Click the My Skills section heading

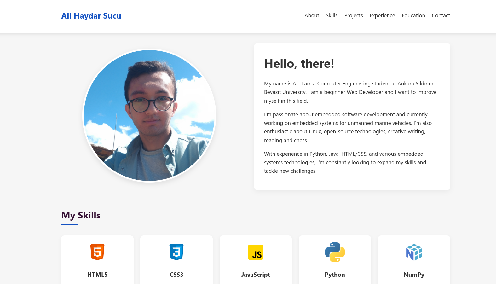(81, 215)
